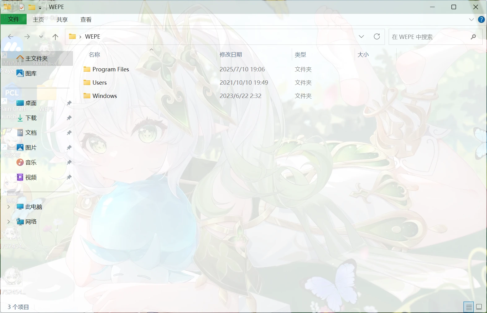
Task: Open the Help question mark icon
Action: (x=481, y=19)
